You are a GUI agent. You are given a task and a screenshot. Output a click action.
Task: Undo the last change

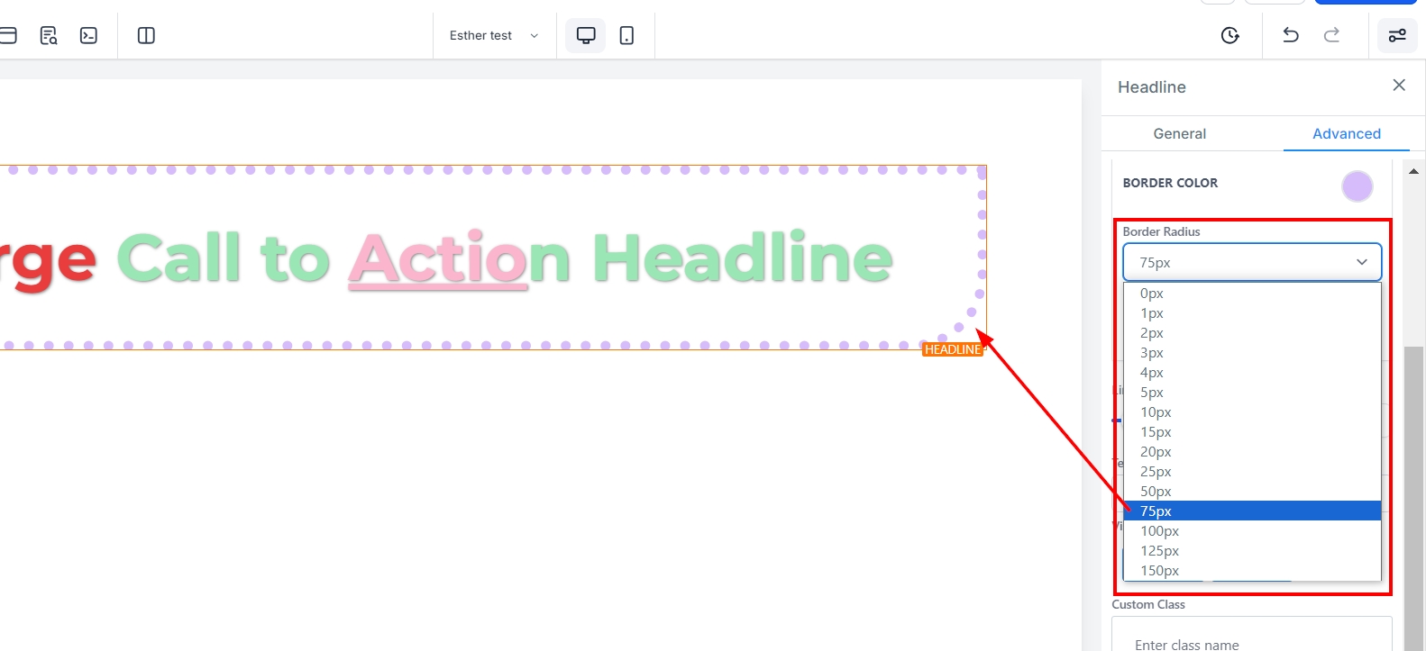click(1291, 35)
